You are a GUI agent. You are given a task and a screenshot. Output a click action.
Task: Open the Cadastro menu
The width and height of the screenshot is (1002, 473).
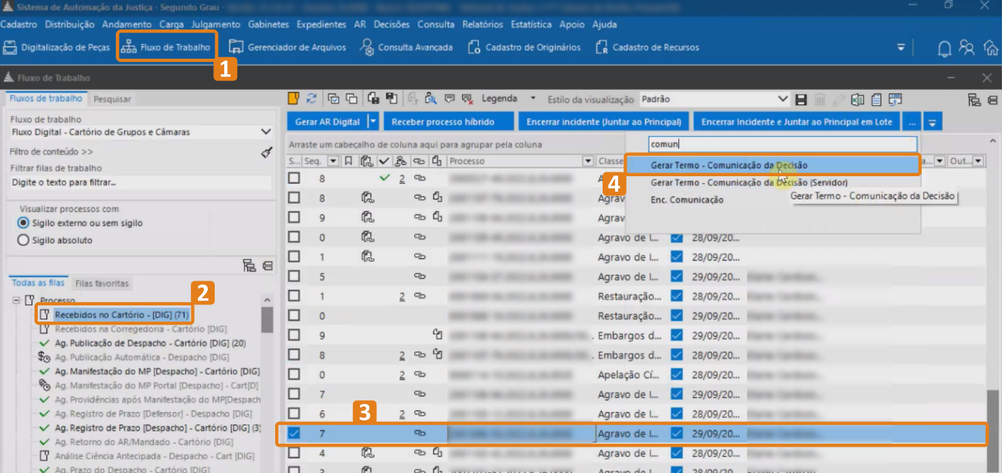pyautogui.click(x=19, y=25)
